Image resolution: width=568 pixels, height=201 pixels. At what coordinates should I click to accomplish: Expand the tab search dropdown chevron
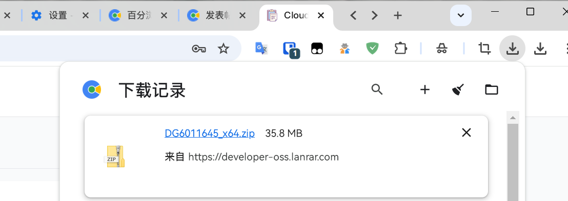[x=461, y=15]
